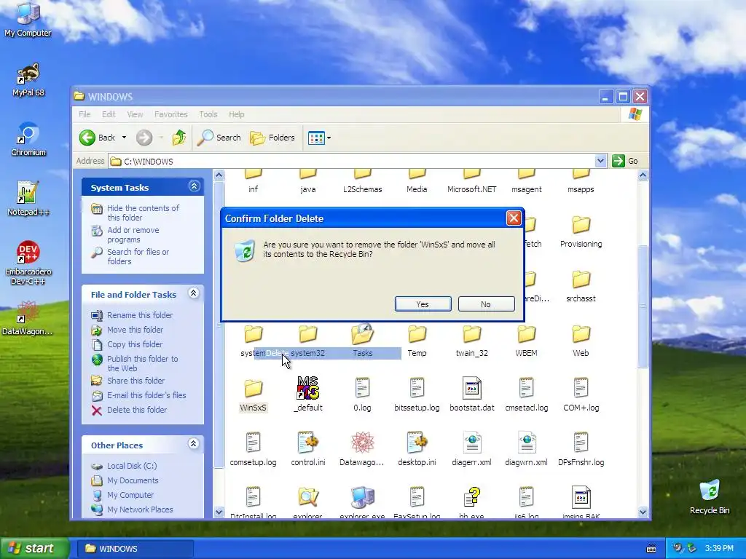Open My Documents in Other Places
The height and width of the screenshot is (559, 746).
pos(133,480)
